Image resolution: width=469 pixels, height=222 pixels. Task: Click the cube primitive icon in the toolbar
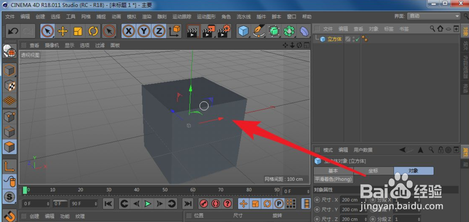pos(243,31)
